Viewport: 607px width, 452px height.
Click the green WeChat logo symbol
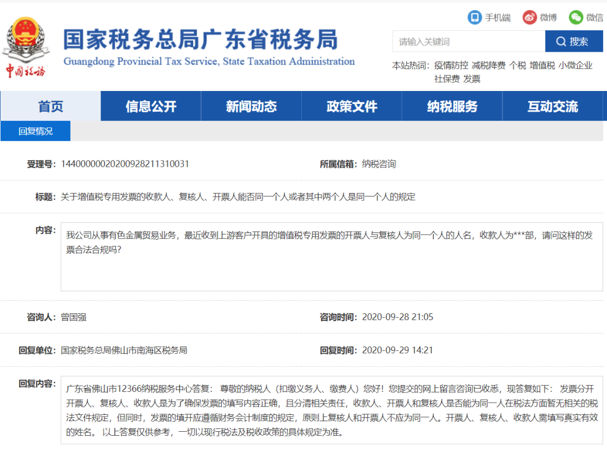coord(575,17)
